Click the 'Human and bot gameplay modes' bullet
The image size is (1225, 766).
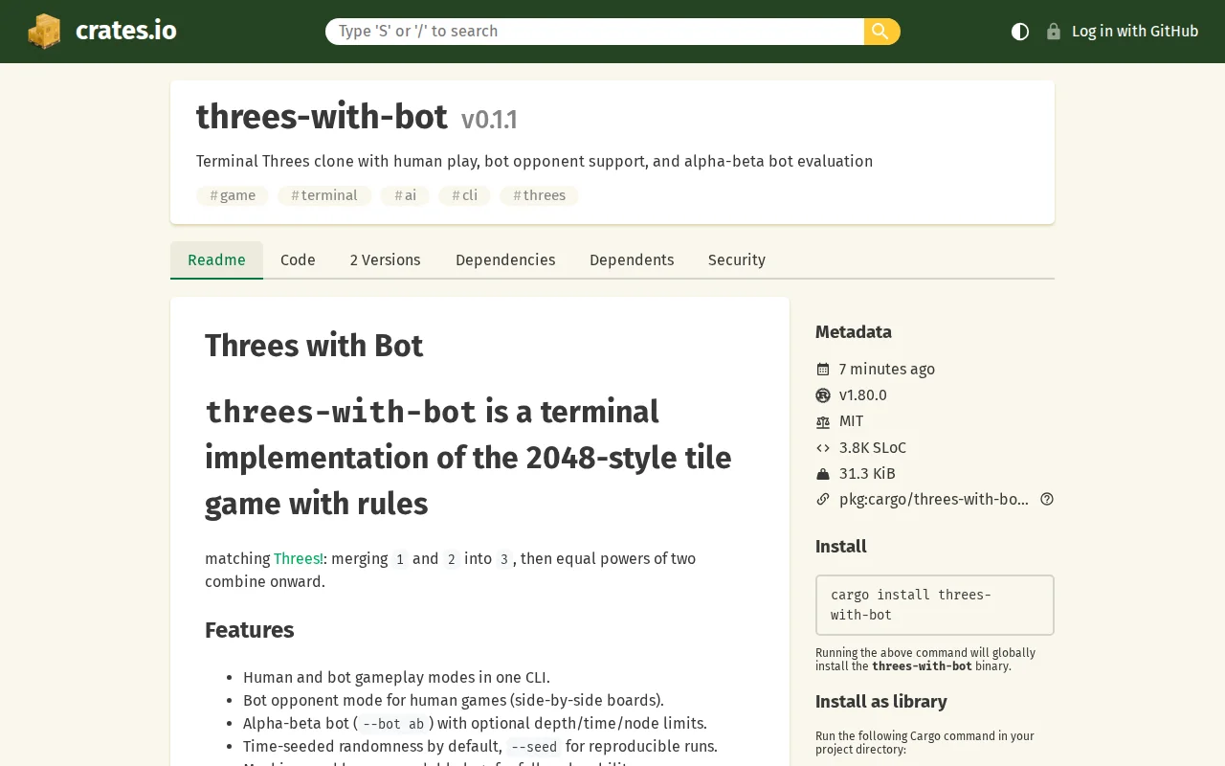click(x=396, y=678)
